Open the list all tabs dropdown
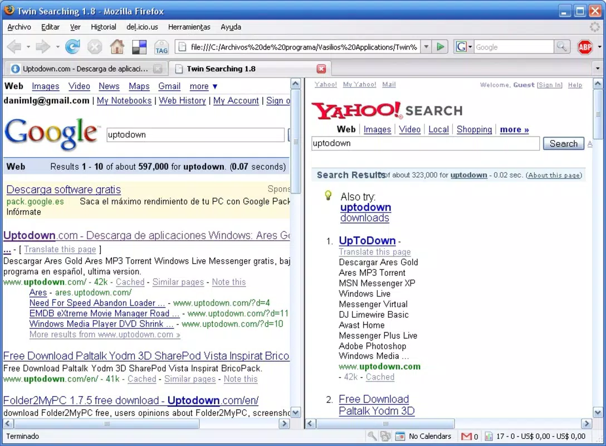The height and width of the screenshot is (446, 606). 598,69
